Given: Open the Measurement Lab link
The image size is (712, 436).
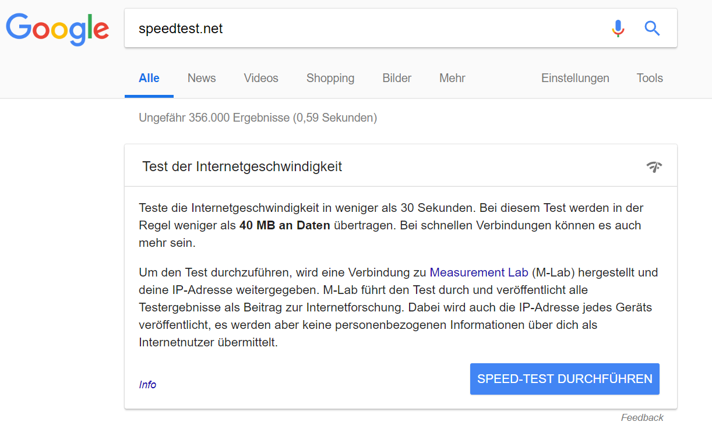Looking at the screenshot, I should (478, 272).
